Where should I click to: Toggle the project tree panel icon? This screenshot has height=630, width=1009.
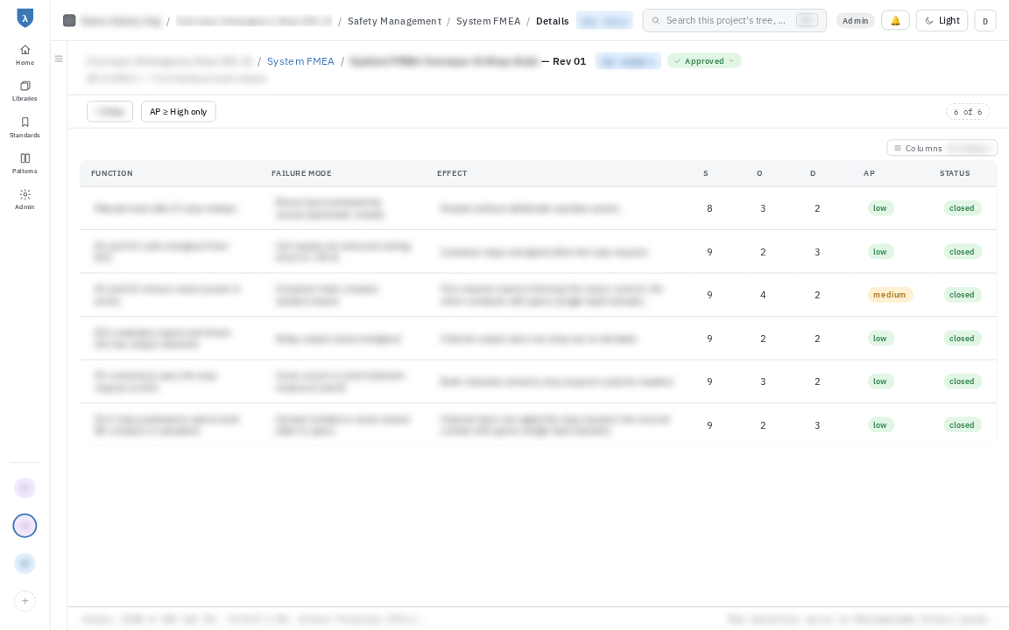tap(59, 59)
